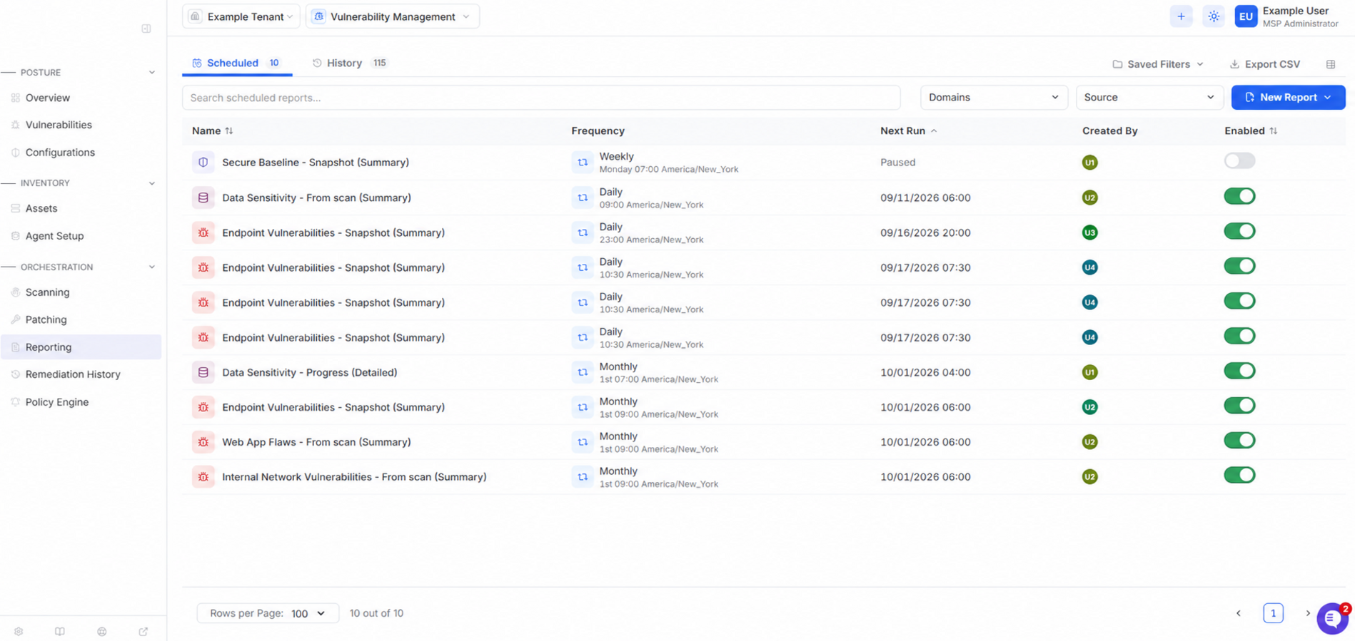Disable toggle for 09/16/2026 20:00 report

point(1239,231)
